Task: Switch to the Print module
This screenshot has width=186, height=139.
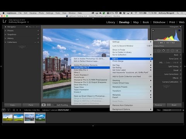Action: tap(172, 22)
